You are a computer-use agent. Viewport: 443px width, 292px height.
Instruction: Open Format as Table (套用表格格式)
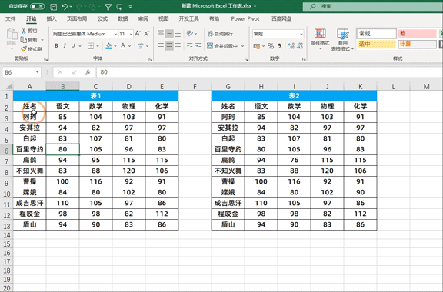tap(342, 39)
